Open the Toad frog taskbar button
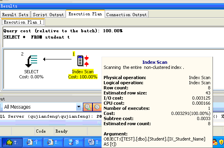Viewport: 224px width, 148px height. point(12,142)
